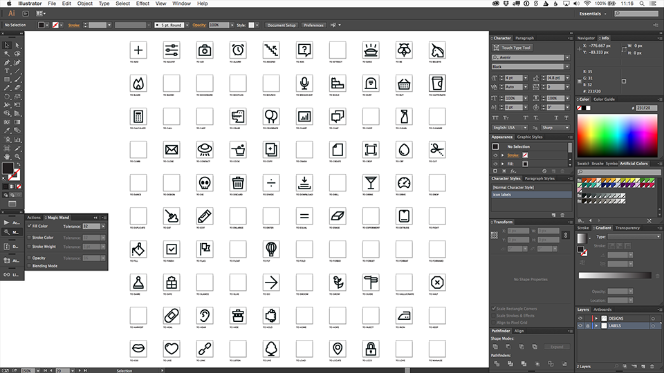The image size is (664, 373).
Task: Expand the Stroke row in Appearance panel
Action: tap(503, 155)
